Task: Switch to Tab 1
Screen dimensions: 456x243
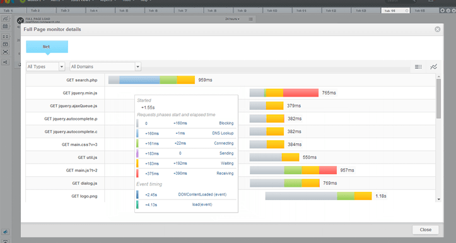Action: coord(8,11)
